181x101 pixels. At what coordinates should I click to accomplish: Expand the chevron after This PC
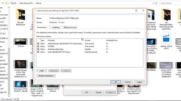[18, 3]
